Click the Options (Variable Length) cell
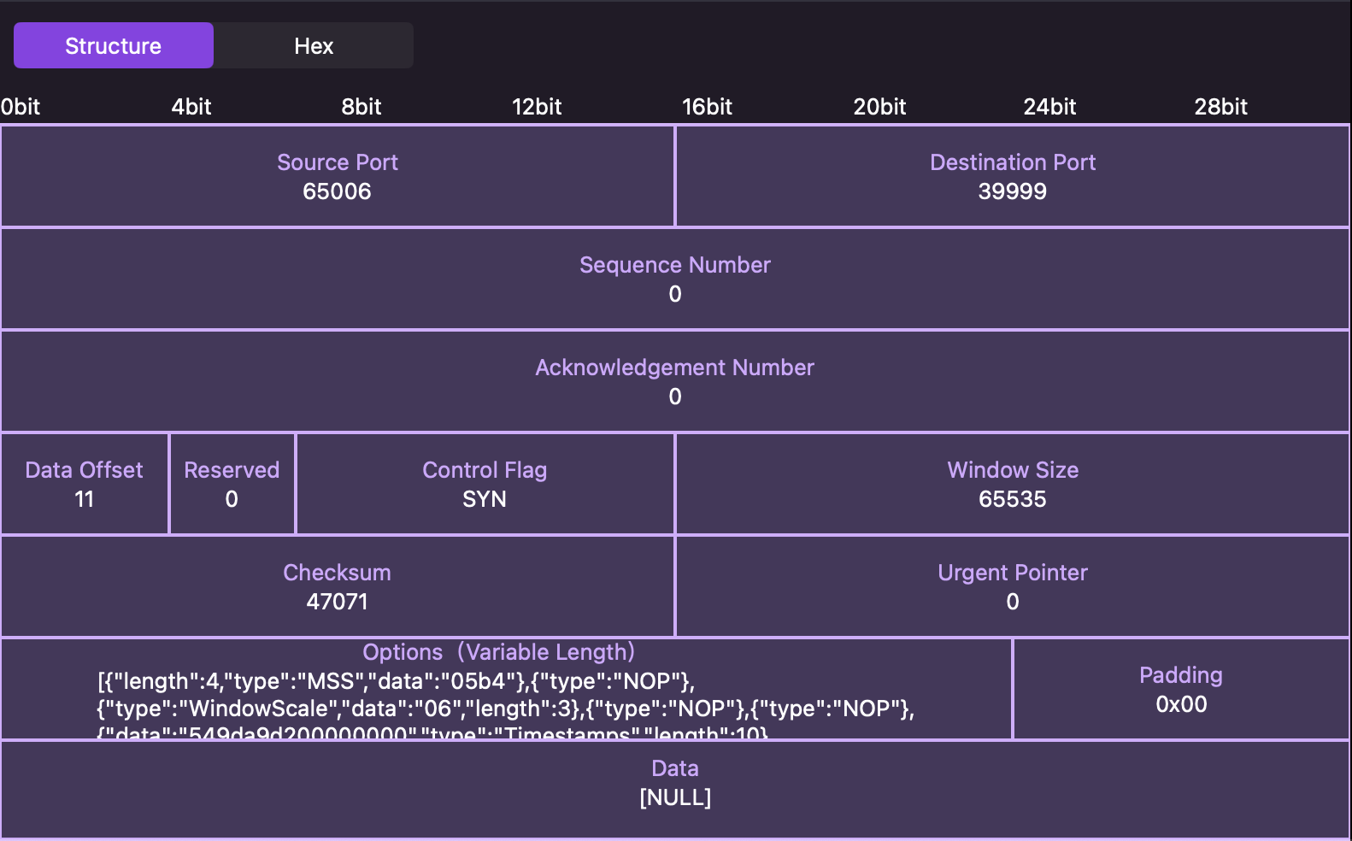1352x841 pixels. (507, 689)
